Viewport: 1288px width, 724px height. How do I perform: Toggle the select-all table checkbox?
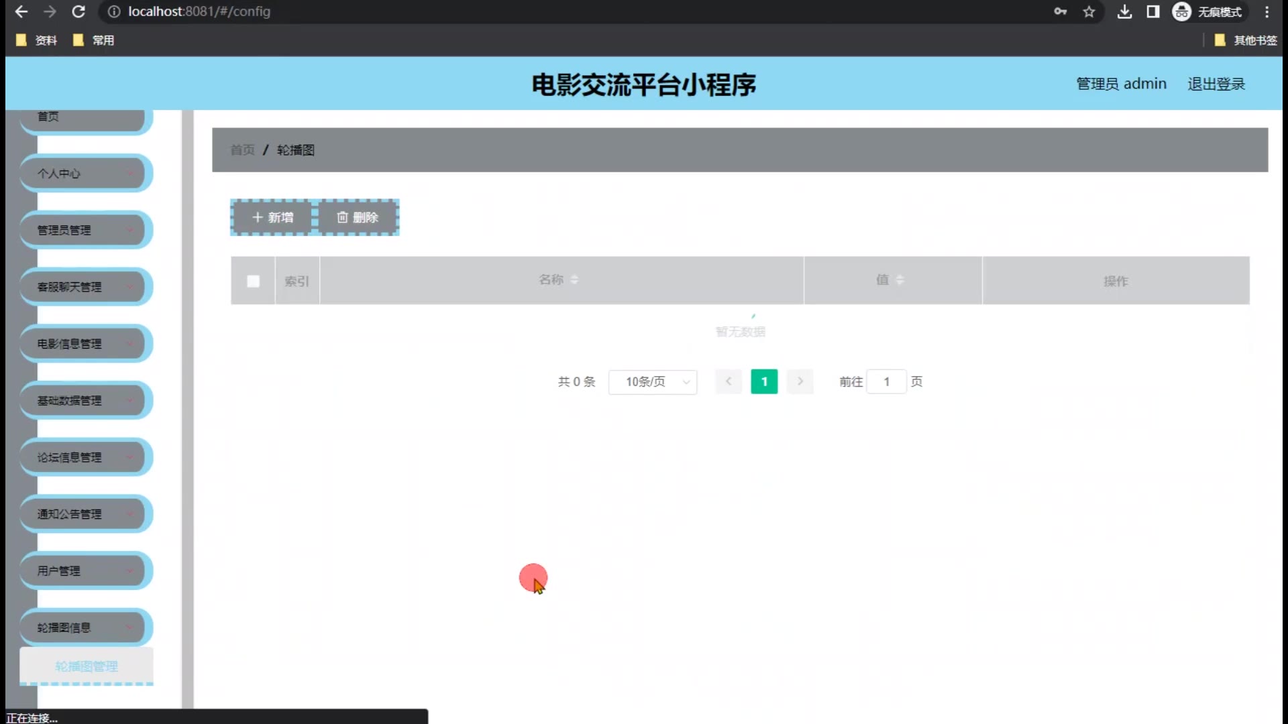point(253,281)
